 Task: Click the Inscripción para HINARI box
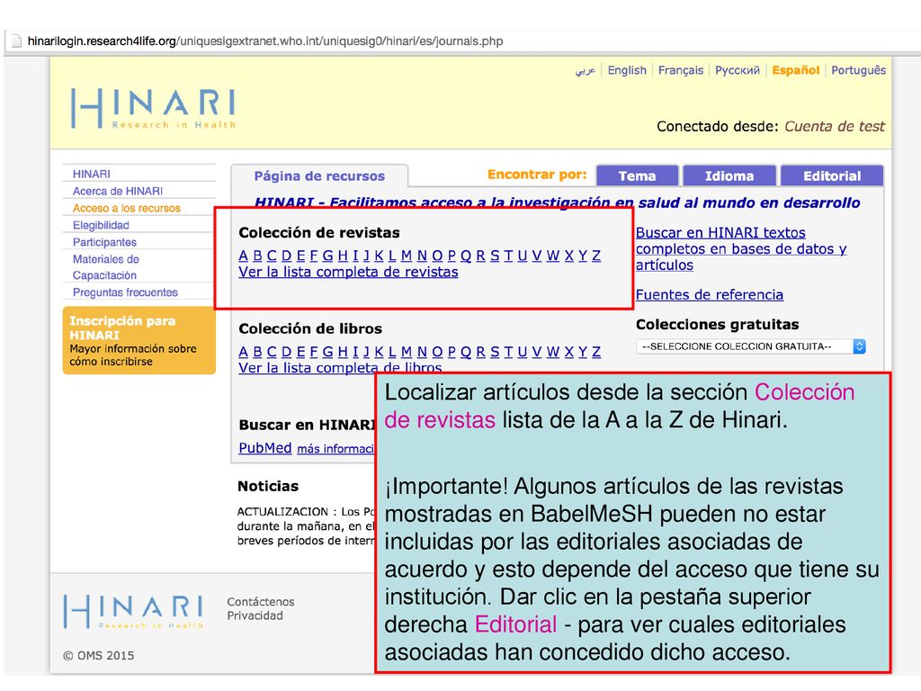tap(139, 340)
